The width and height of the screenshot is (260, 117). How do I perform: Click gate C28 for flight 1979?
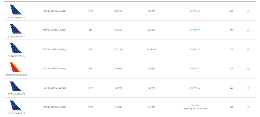pos(231,107)
